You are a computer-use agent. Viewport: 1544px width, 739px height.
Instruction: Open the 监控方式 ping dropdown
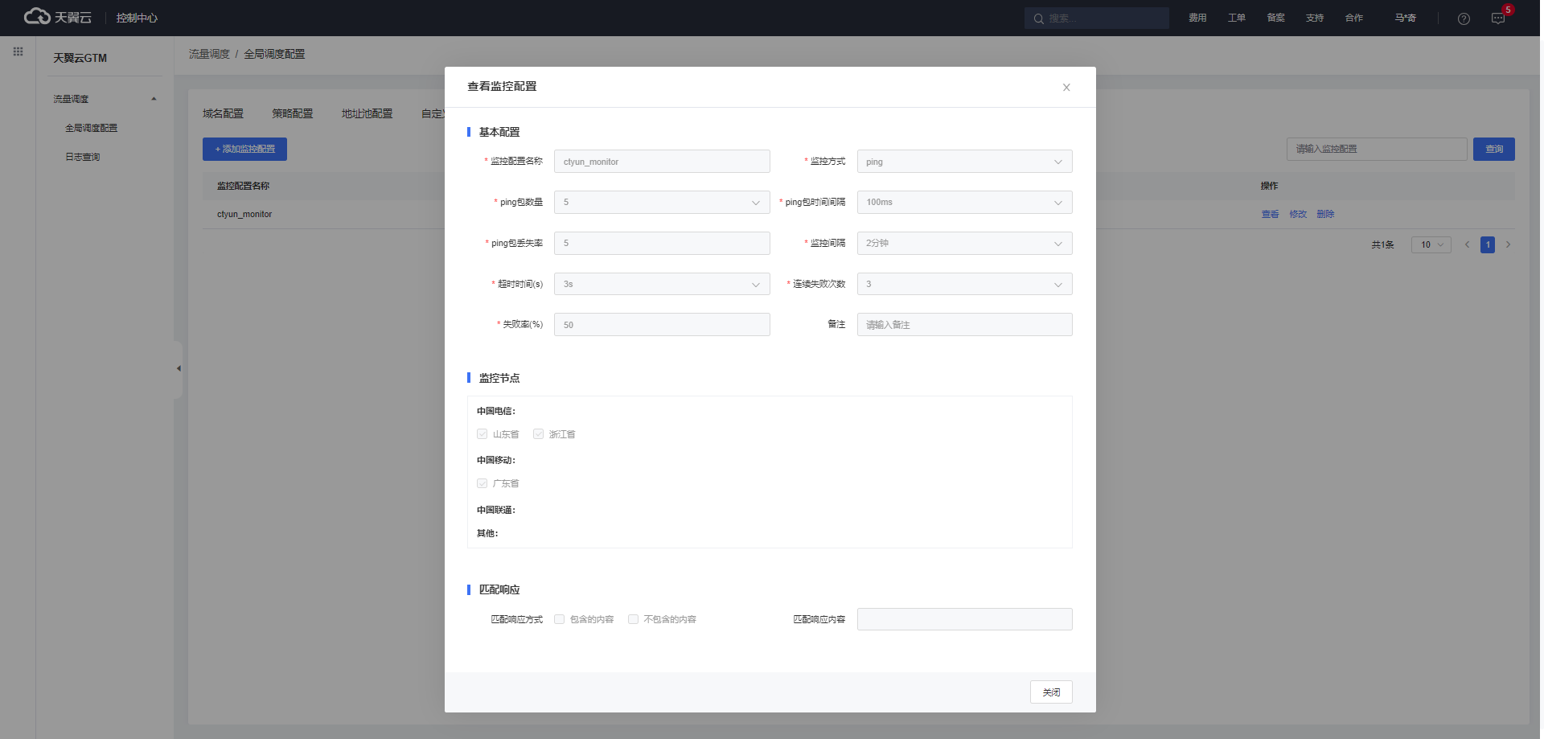[x=964, y=162]
